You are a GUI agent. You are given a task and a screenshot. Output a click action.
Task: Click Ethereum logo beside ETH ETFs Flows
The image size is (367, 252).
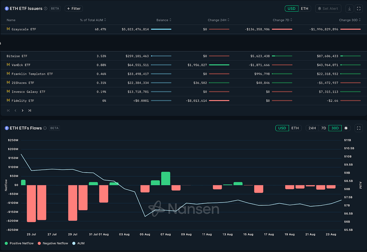[7, 128]
